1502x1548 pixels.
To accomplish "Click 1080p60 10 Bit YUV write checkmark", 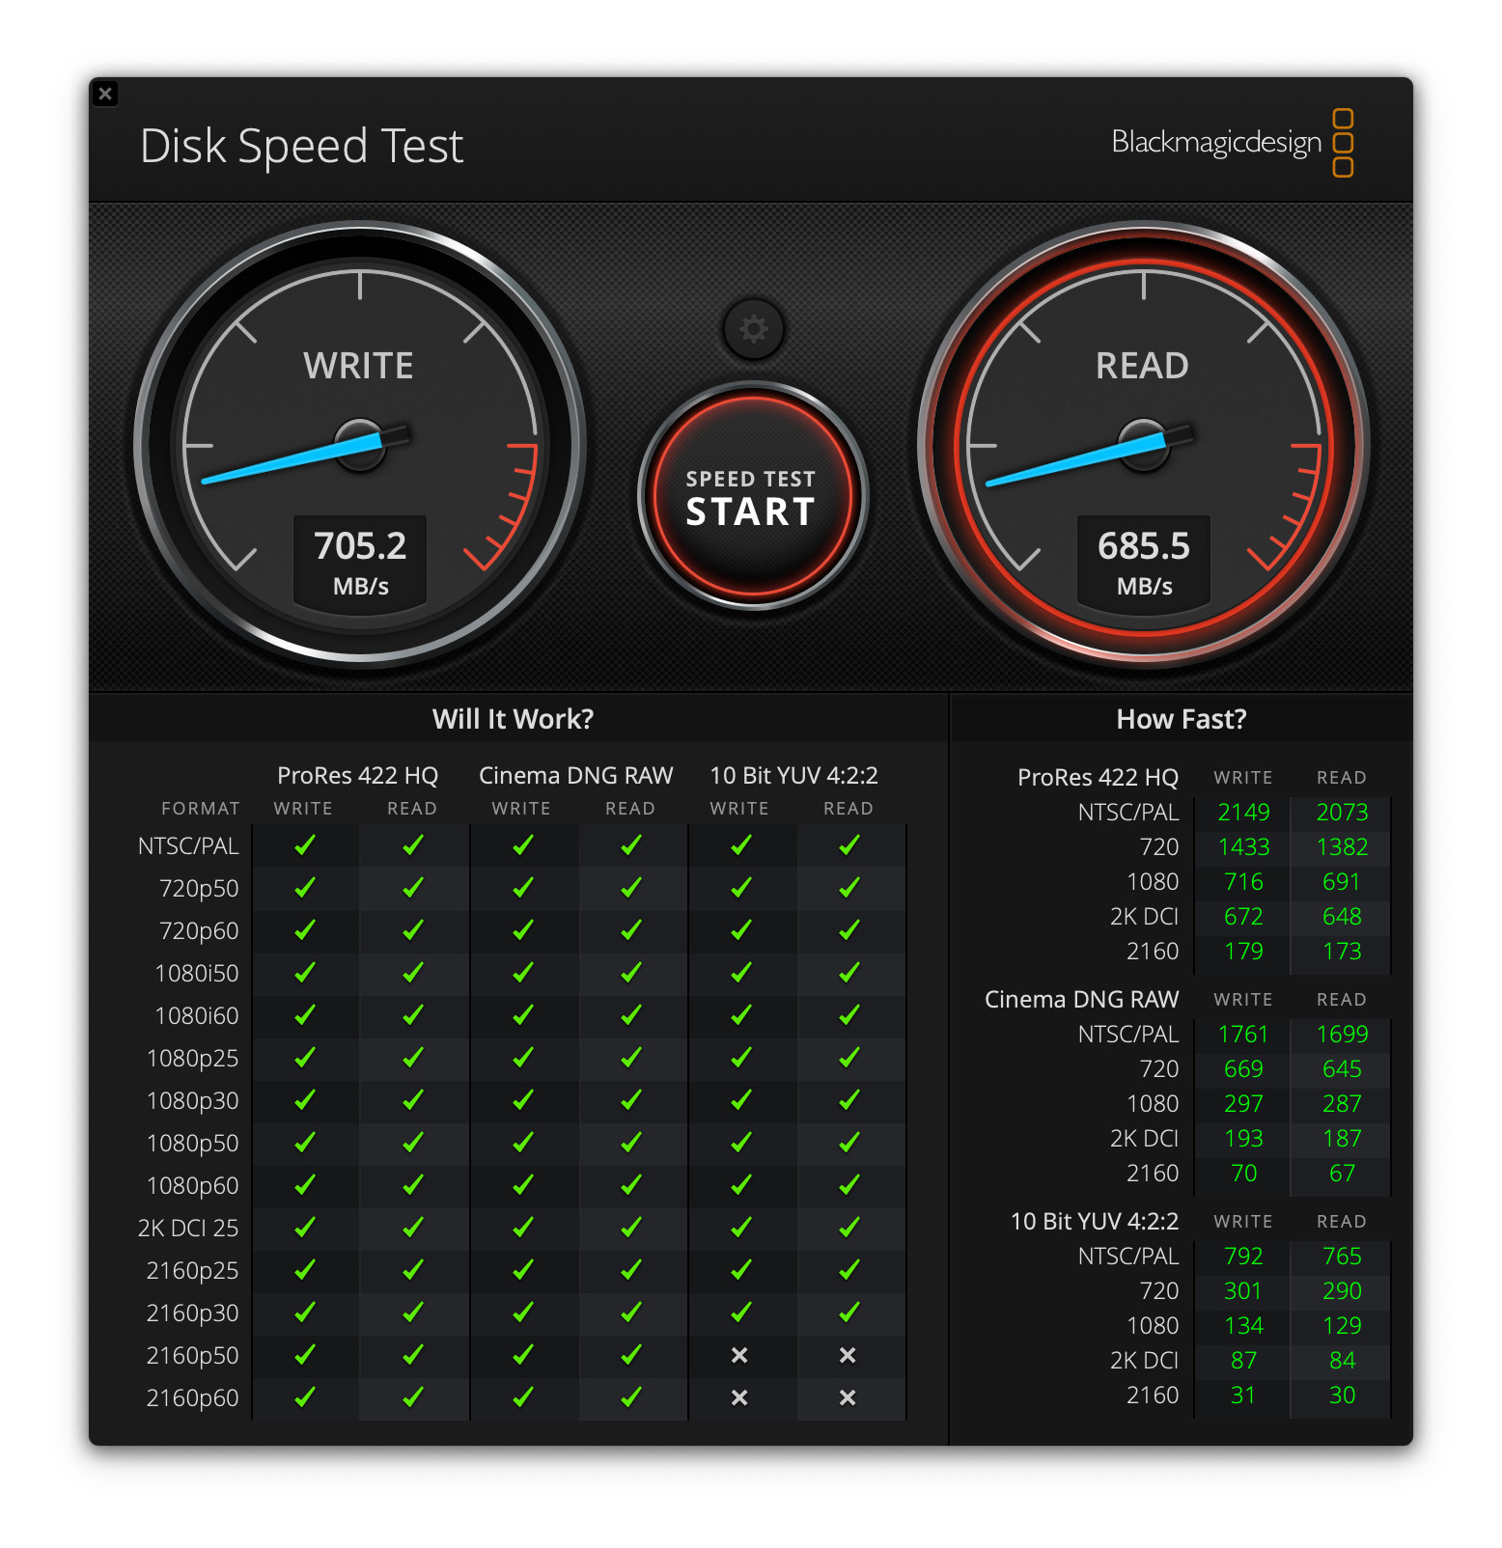I will click(741, 1185).
